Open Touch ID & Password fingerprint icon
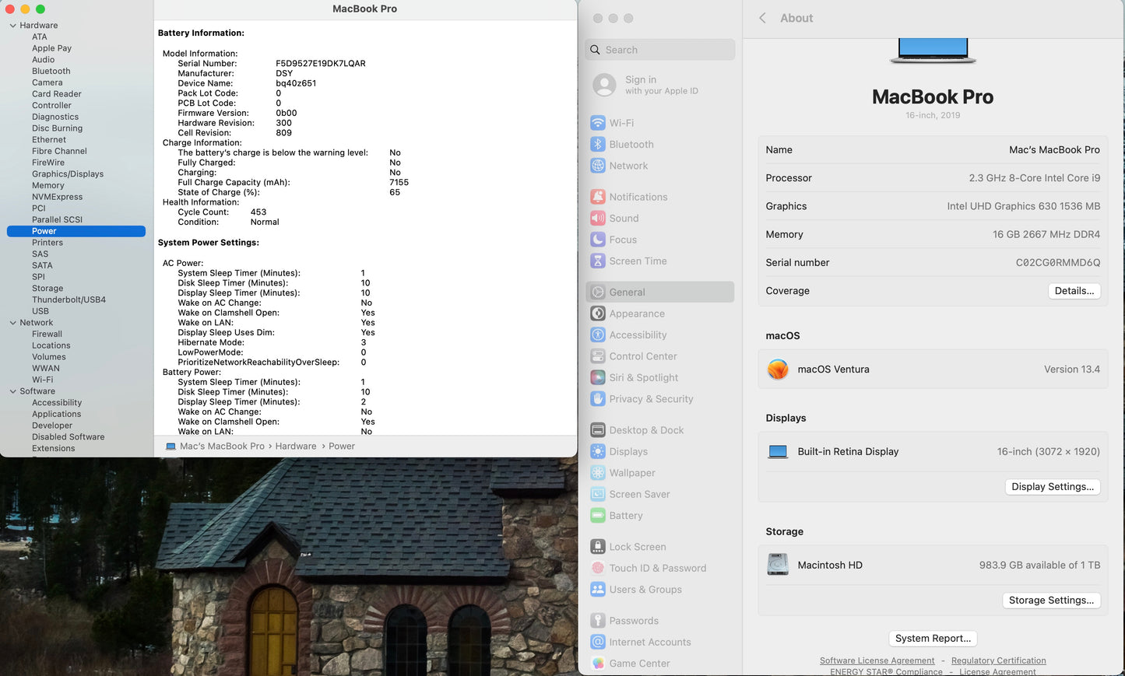This screenshot has width=1125, height=676. click(x=598, y=569)
